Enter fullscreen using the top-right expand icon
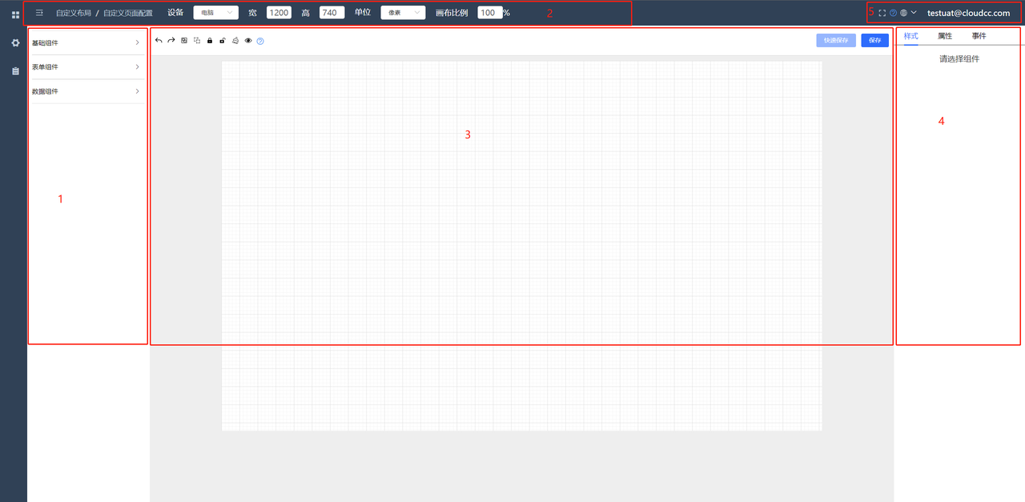This screenshot has width=1025, height=502. click(x=882, y=13)
